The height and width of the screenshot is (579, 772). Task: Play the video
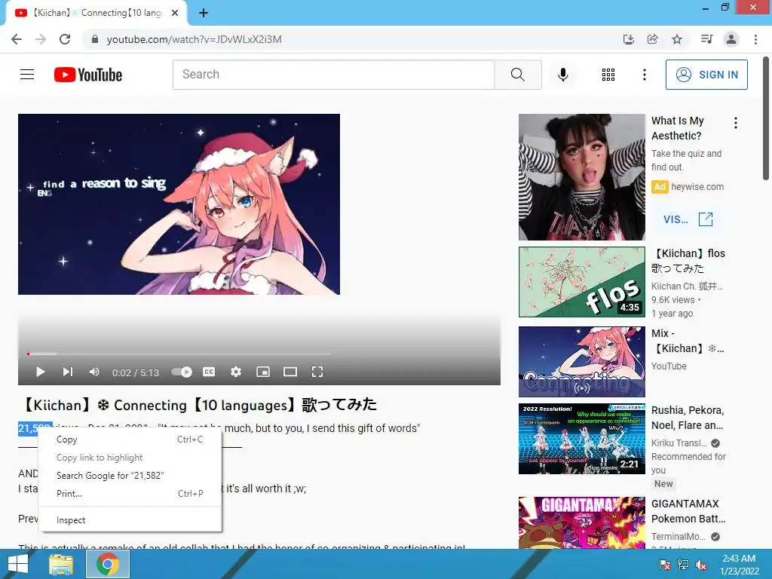point(41,372)
